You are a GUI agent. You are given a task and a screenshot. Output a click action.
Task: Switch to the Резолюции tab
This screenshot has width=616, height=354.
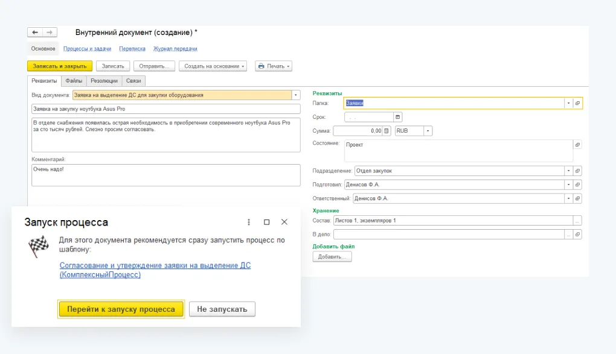click(x=104, y=80)
